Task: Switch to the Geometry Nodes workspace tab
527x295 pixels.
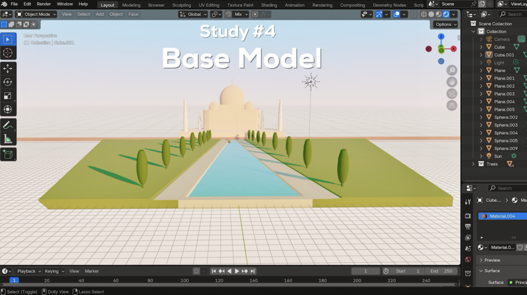Action: click(x=389, y=5)
